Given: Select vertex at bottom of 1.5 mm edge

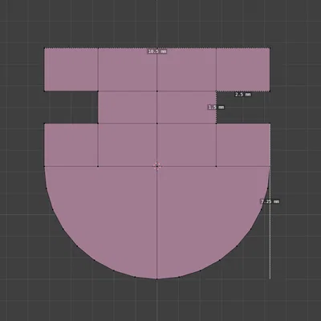Looking at the screenshot, I should tap(216, 124).
